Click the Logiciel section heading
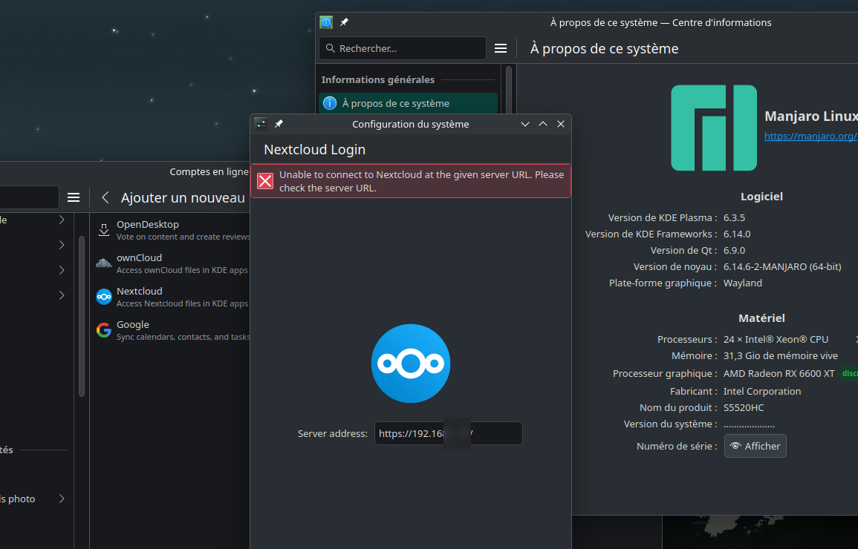The height and width of the screenshot is (549, 858). click(761, 197)
